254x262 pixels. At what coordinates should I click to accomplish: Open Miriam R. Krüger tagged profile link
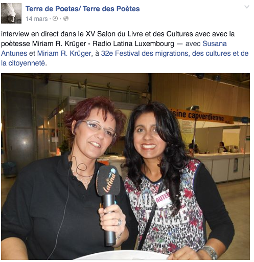tap(64, 53)
